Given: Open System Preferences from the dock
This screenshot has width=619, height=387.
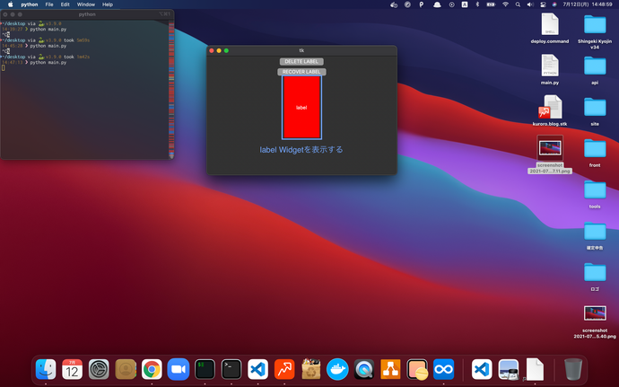Looking at the screenshot, I should 99,369.
